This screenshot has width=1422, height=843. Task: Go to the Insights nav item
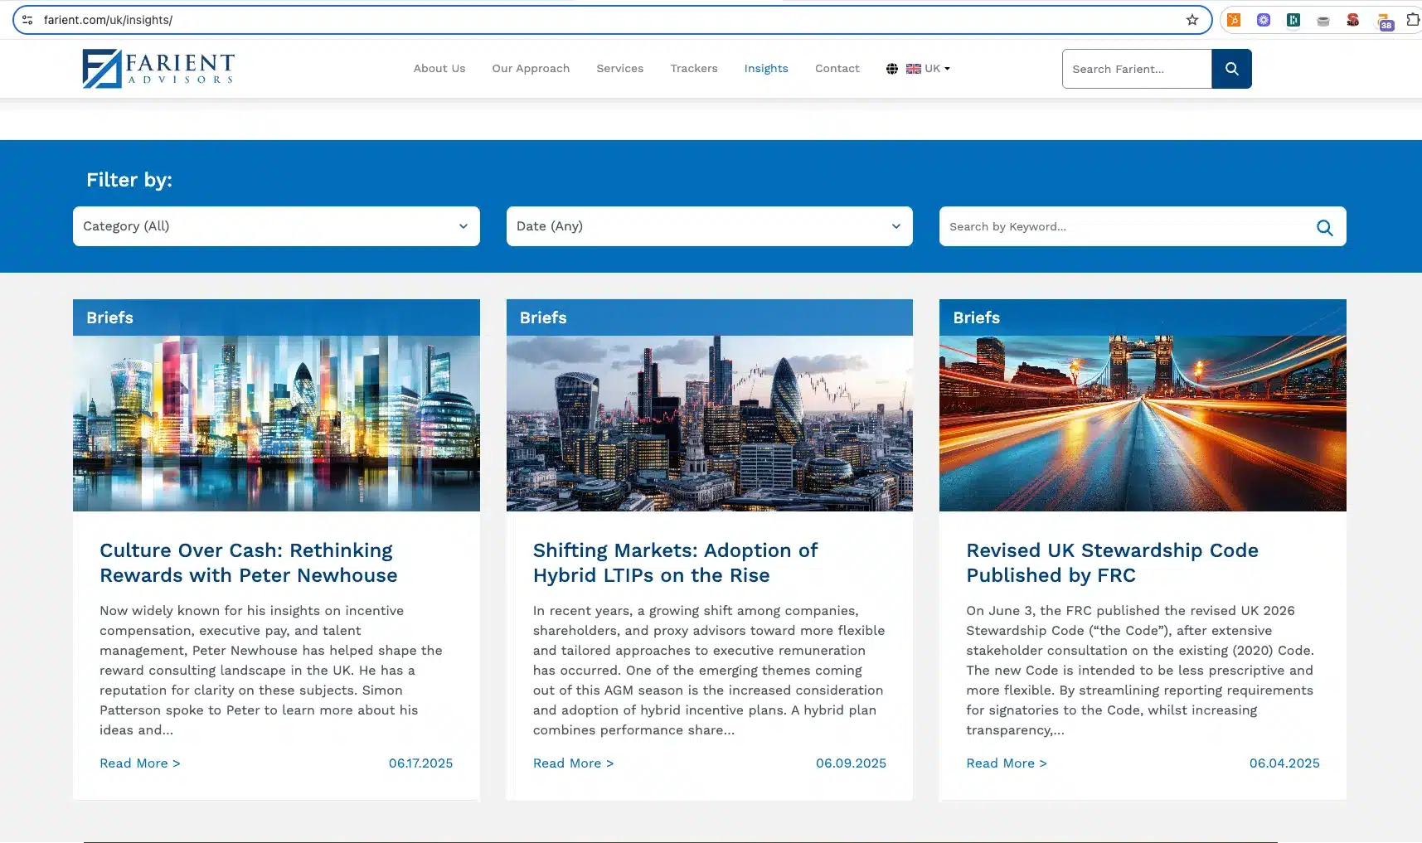(x=766, y=69)
